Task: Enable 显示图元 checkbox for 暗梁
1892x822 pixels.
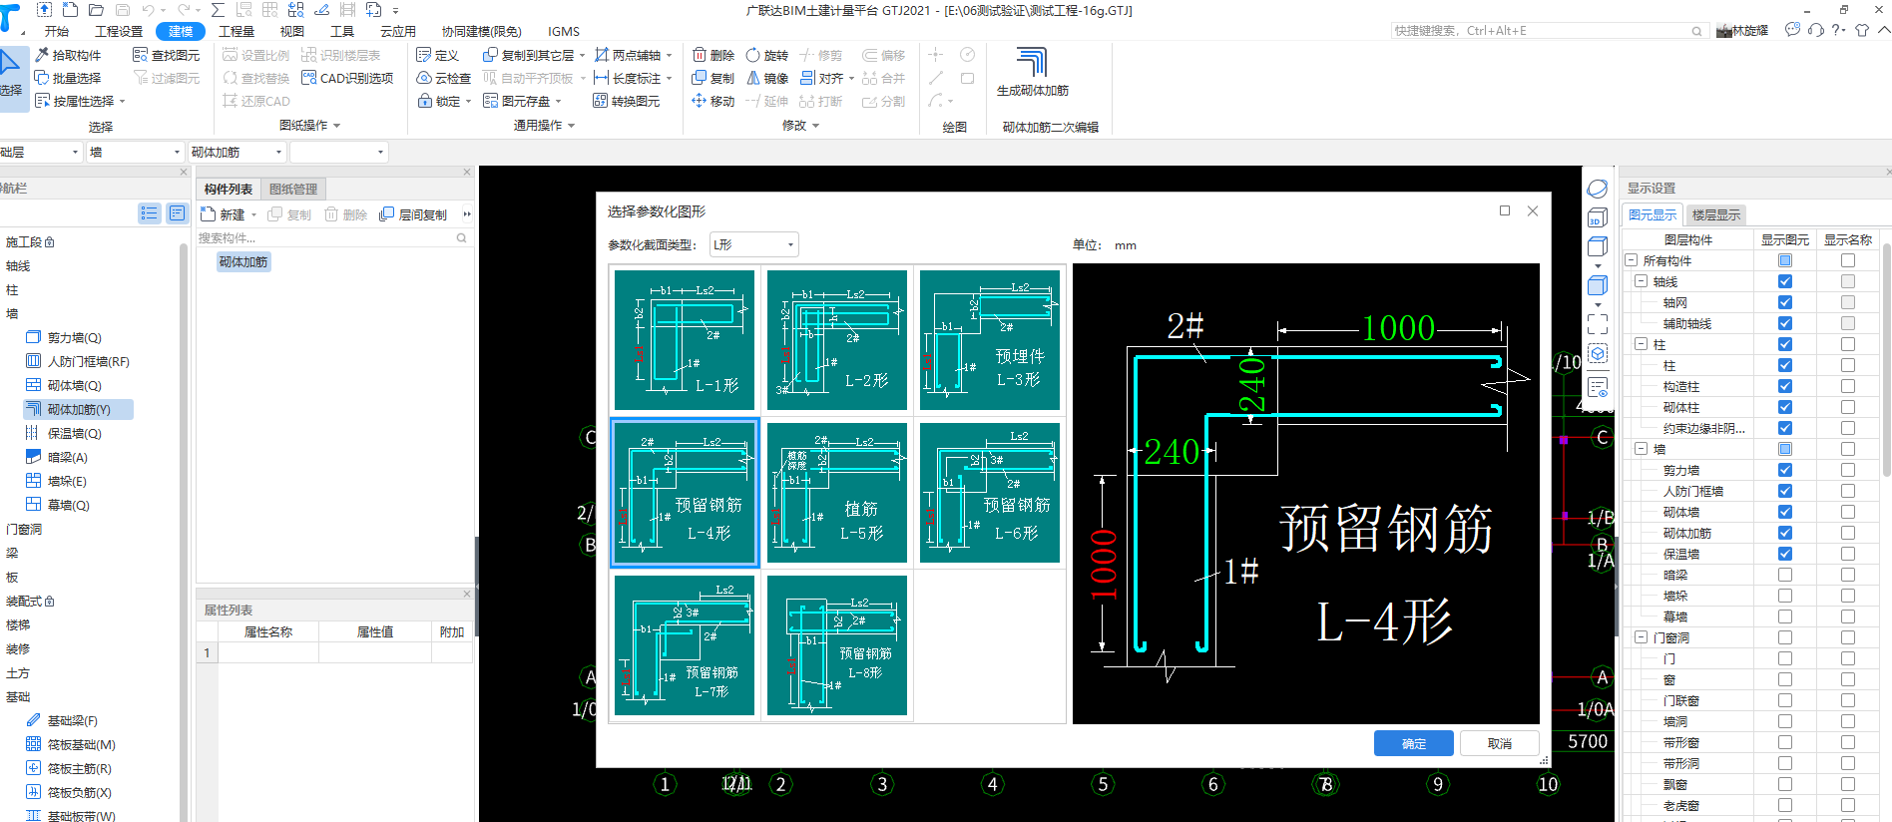Action: click(1785, 575)
